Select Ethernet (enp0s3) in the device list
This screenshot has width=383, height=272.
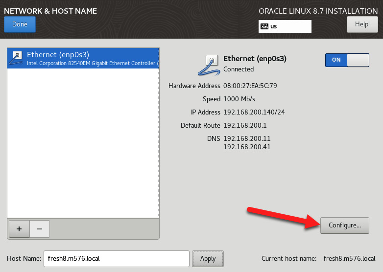[x=83, y=58]
